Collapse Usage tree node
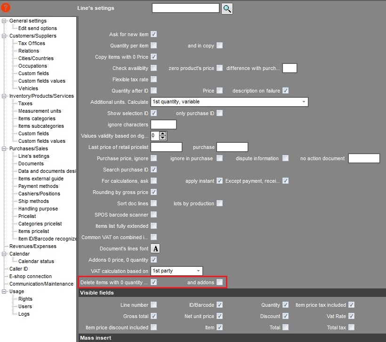 4,291
